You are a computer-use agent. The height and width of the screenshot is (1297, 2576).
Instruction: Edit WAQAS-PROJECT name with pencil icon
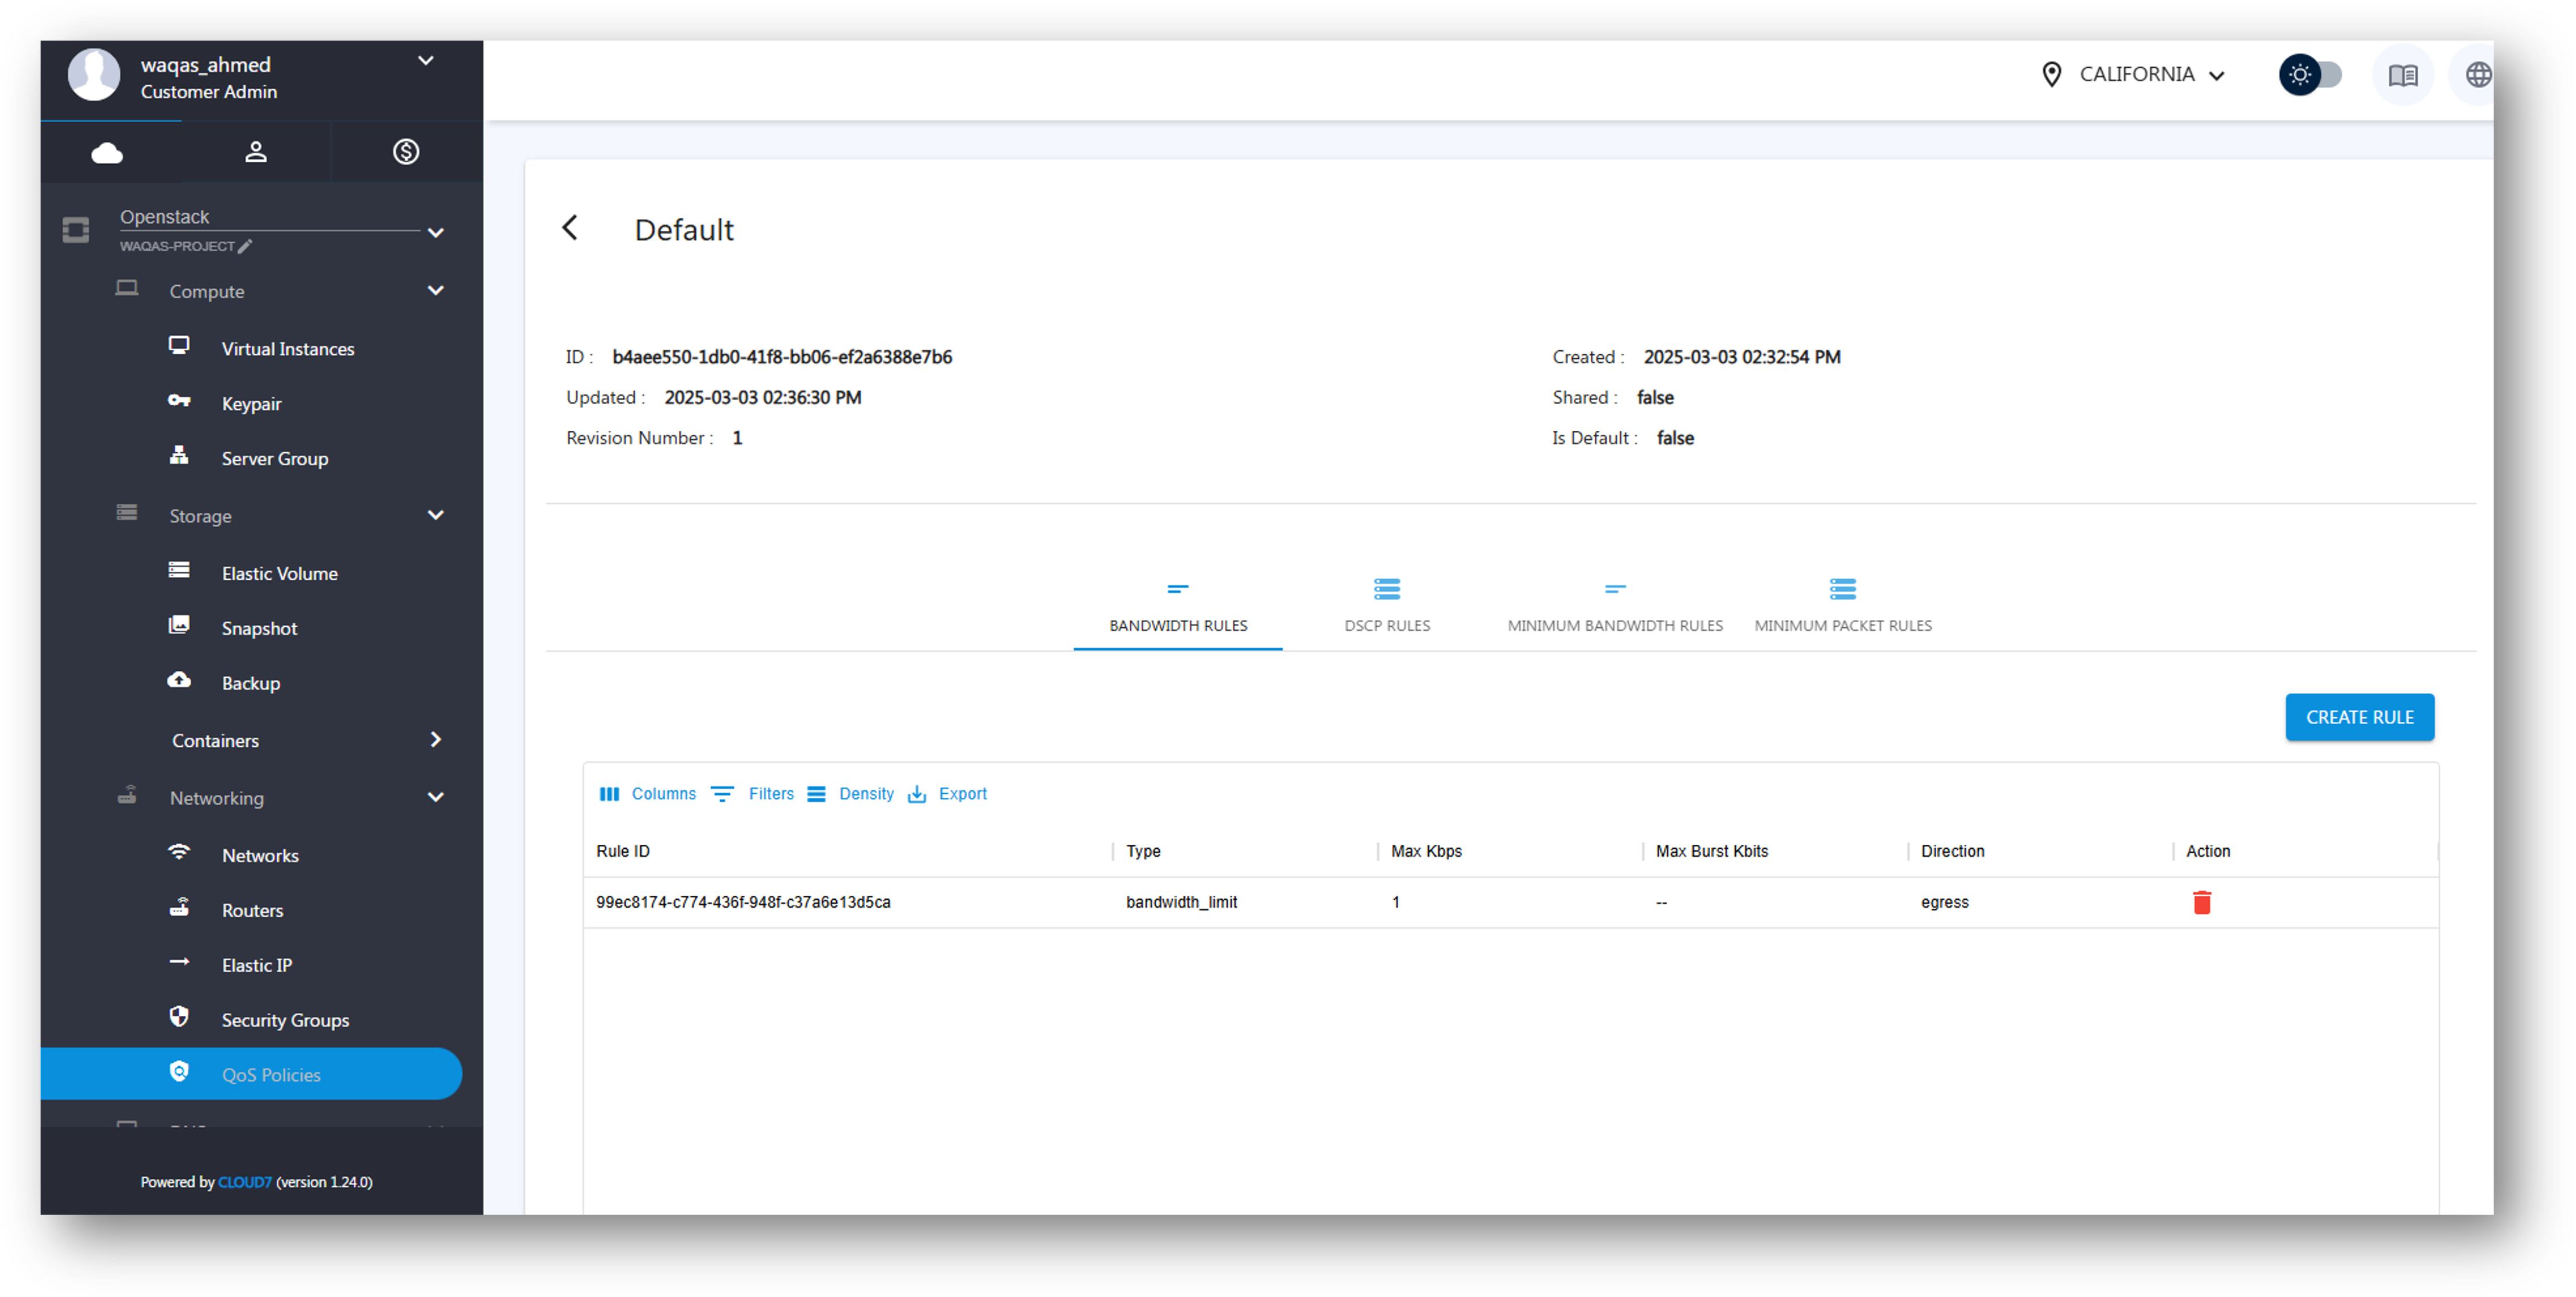pos(245,246)
